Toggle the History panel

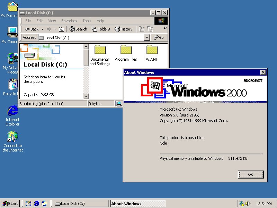[124, 29]
